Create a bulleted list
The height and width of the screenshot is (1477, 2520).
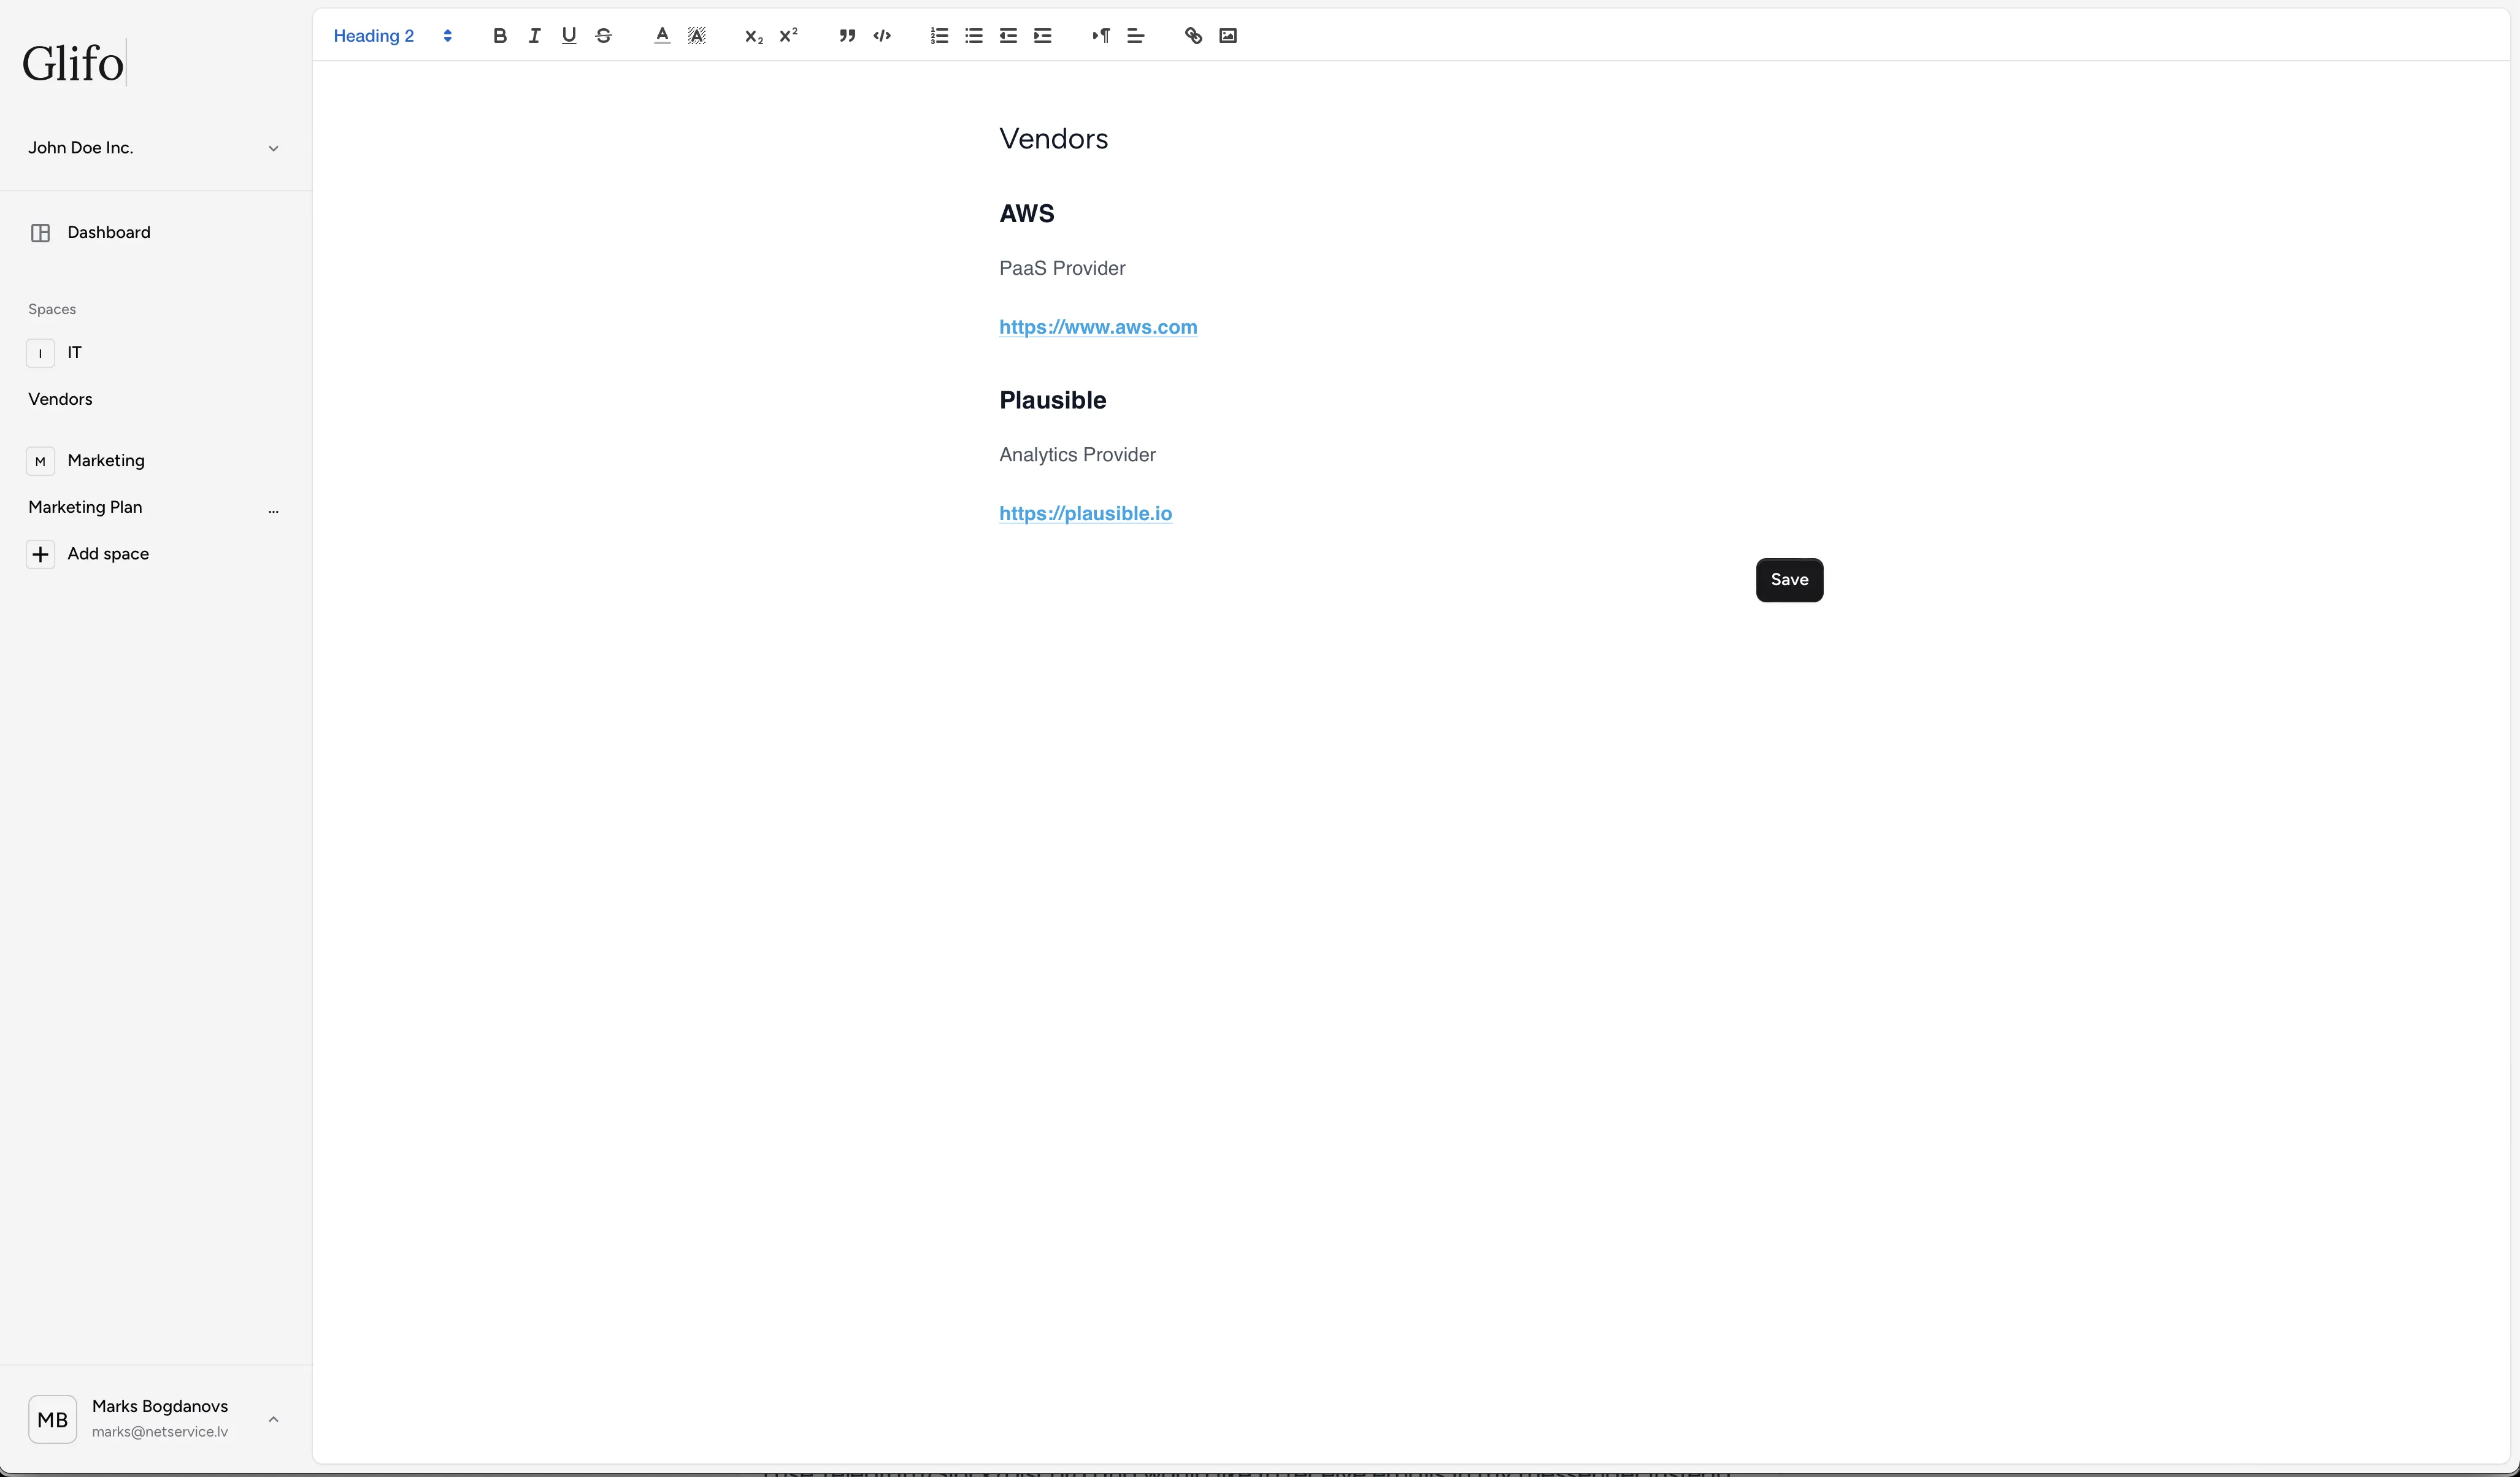click(x=974, y=36)
